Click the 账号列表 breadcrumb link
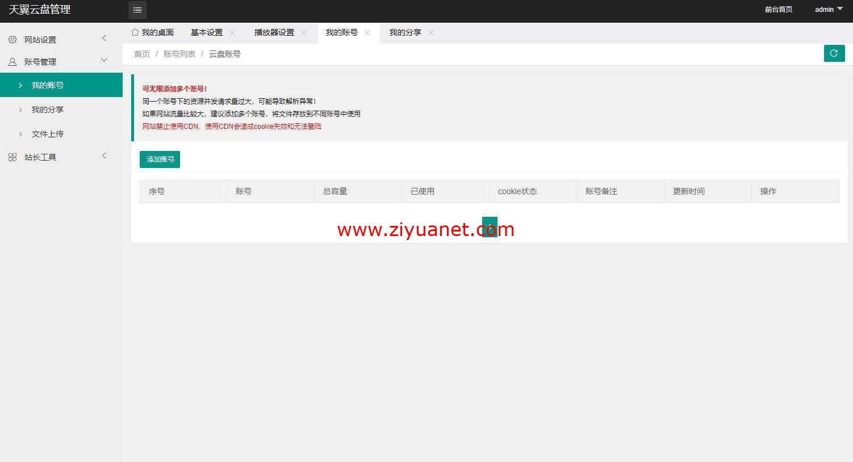The image size is (853, 462). point(179,54)
